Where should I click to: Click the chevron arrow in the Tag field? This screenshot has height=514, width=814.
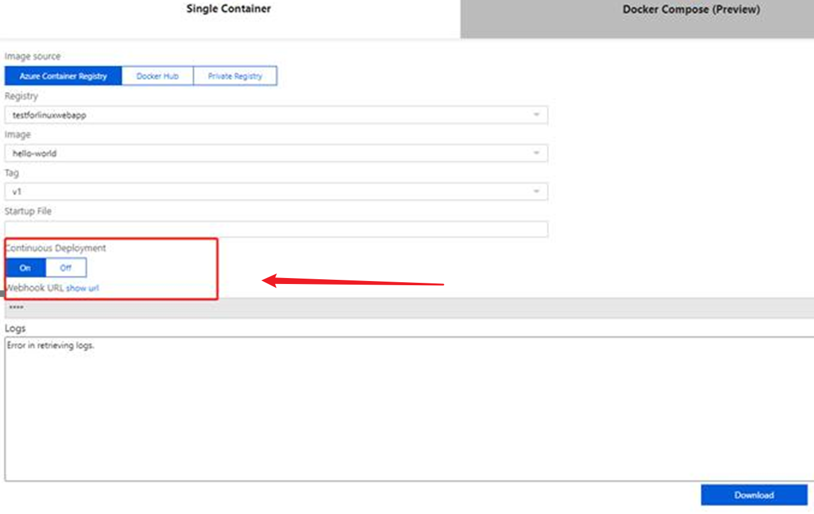(536, 192)
